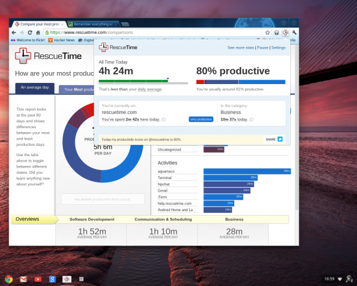Click the browser back arrow
The image size is (357, 286).
point(14,33)
